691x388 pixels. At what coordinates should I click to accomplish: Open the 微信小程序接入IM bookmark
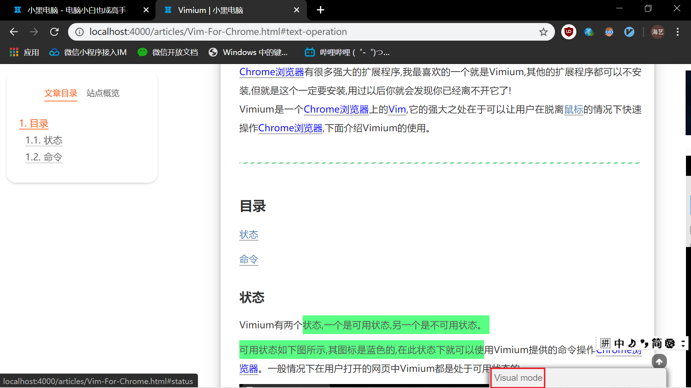88,53
